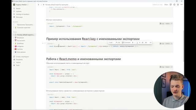Open more options in floating toolbar
Image resolution: width=196 pixels, height=110 pixels.
point(150,42)
